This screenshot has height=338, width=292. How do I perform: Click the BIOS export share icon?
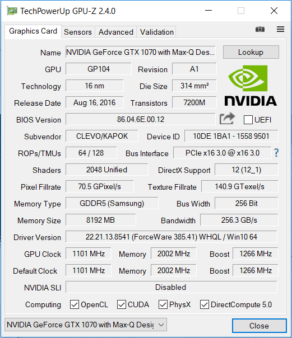coord(227,118)
